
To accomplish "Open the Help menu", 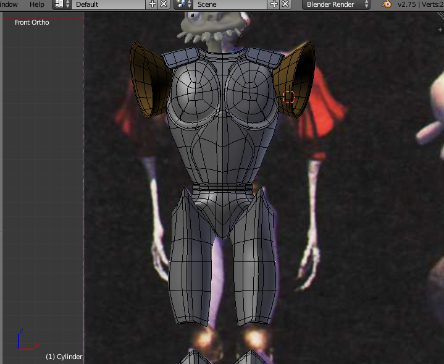I will pos(37,4).
